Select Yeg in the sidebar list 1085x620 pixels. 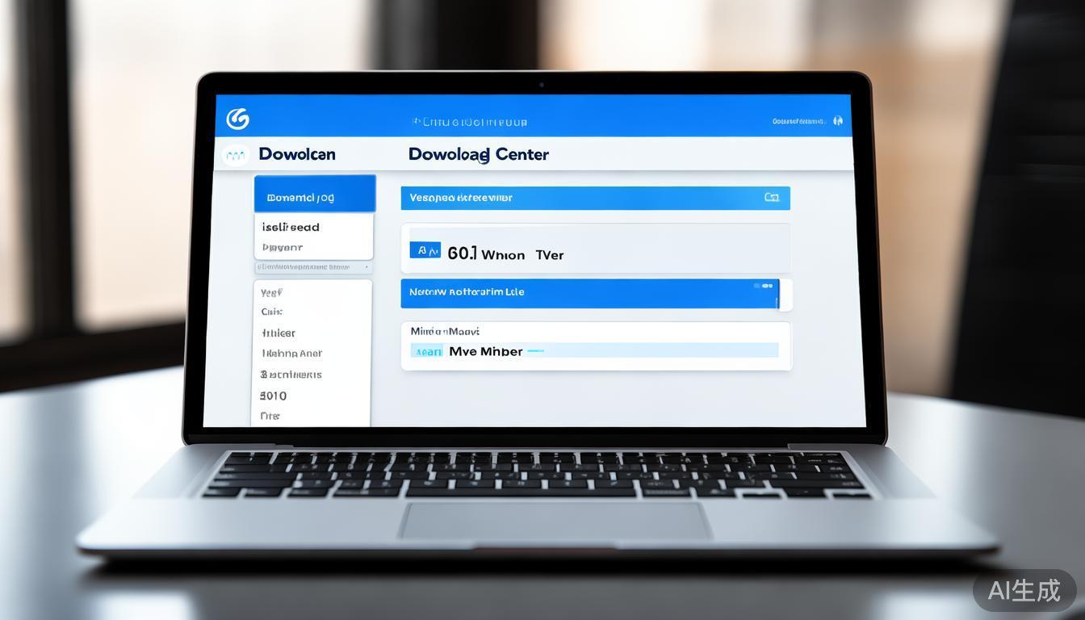tap(271, 292)
